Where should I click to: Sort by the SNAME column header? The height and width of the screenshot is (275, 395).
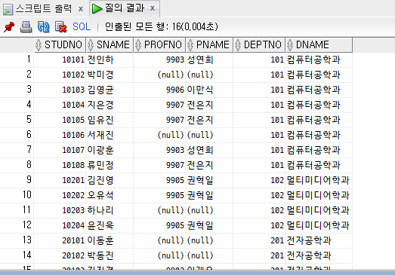pos(110,45)
